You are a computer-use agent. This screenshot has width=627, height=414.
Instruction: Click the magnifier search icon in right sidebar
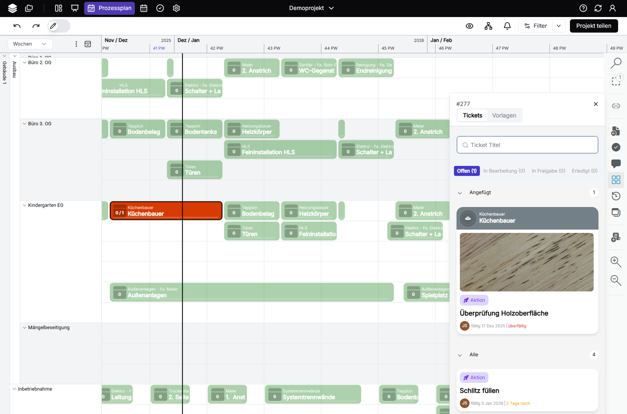click(616, 63)
